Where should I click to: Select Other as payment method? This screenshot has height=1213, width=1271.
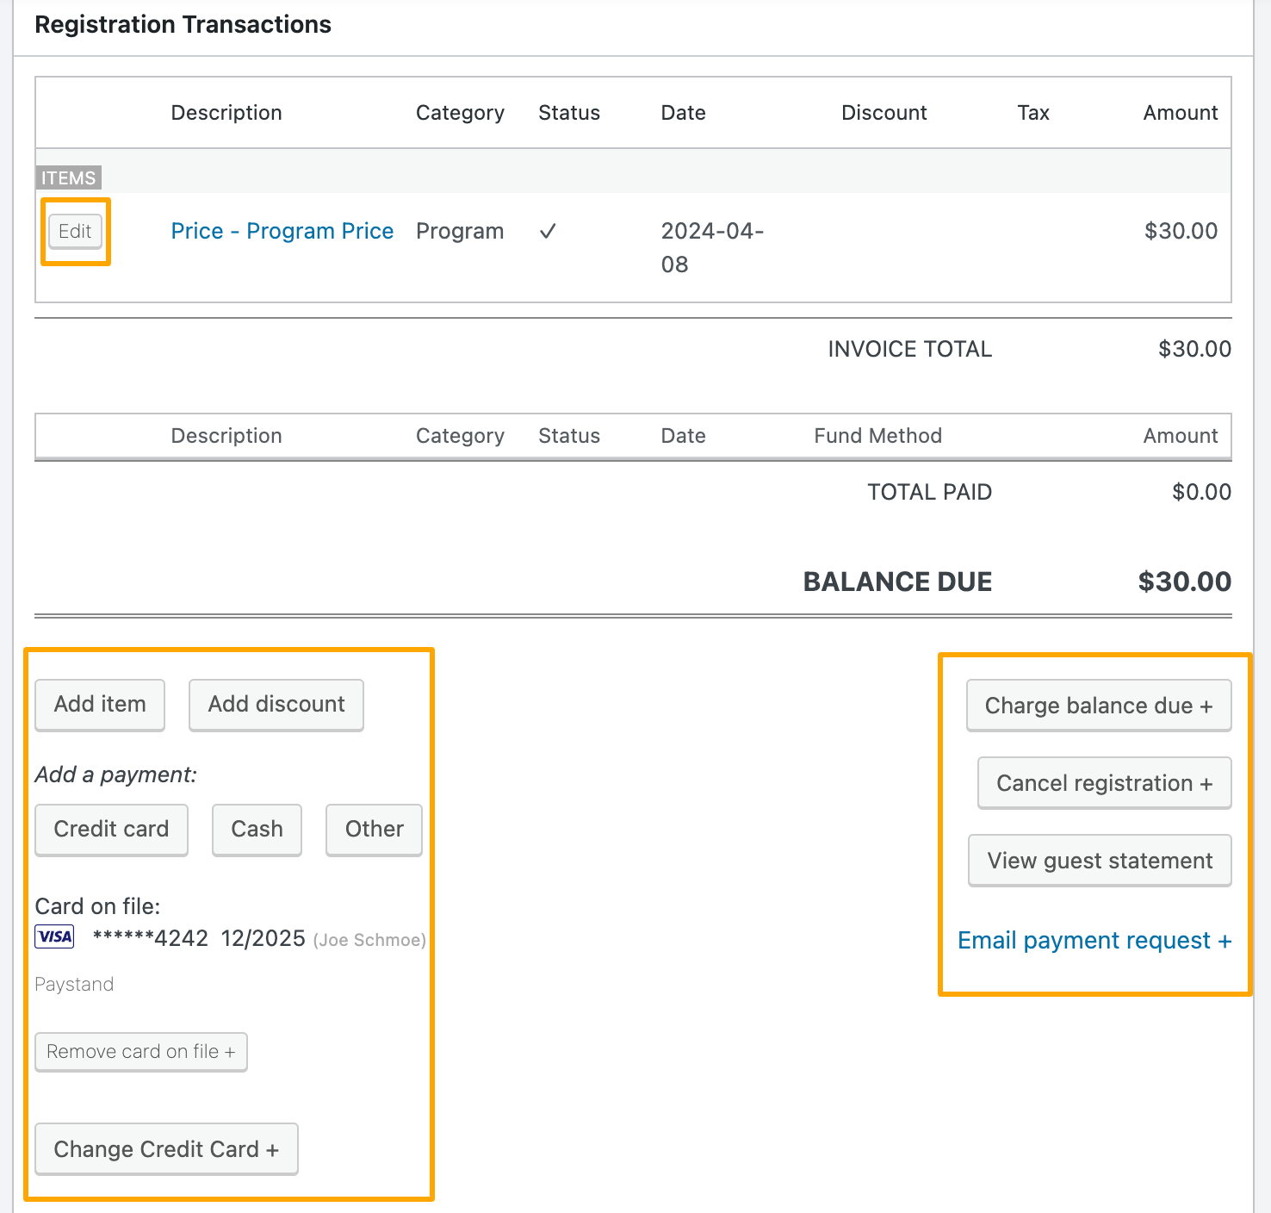pos(373,829)
